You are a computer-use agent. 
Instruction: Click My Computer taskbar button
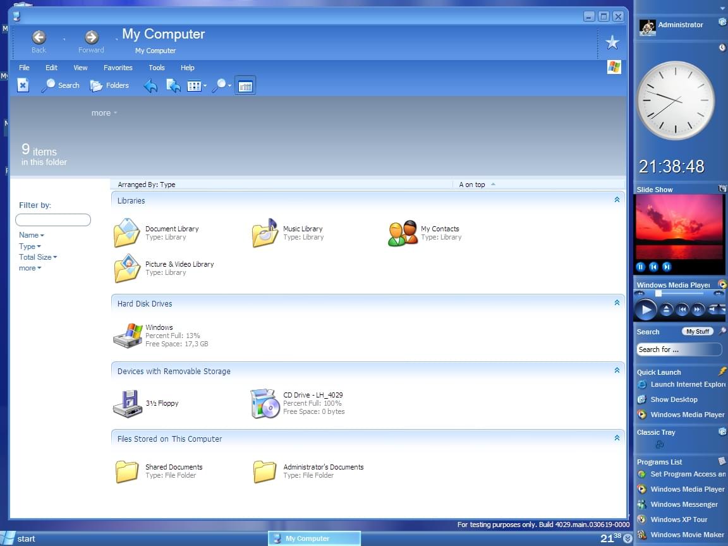tap(314, 538)
